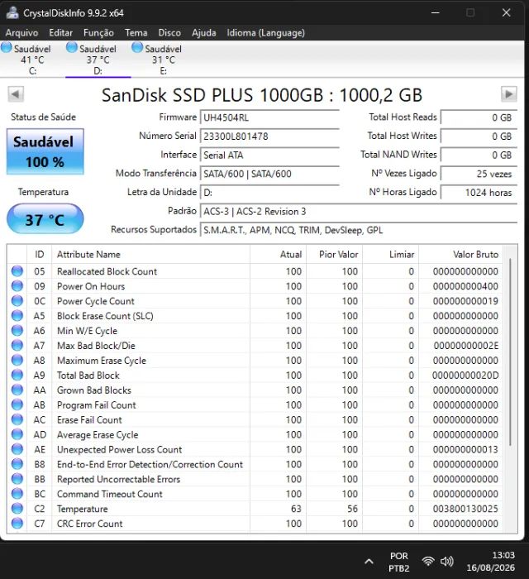Open the Tema menu
The image size is (529, 579).
click(x=136, y=33)
